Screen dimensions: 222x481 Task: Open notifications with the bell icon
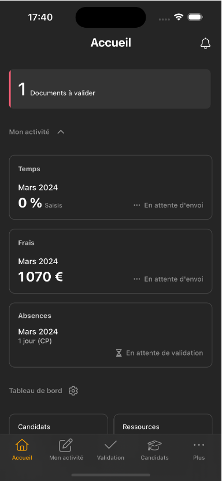tap(205, 43)
